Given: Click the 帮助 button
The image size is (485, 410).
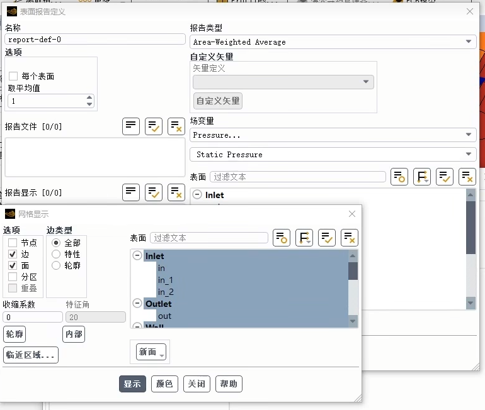Looking at the screenshot, I should 229,384.
